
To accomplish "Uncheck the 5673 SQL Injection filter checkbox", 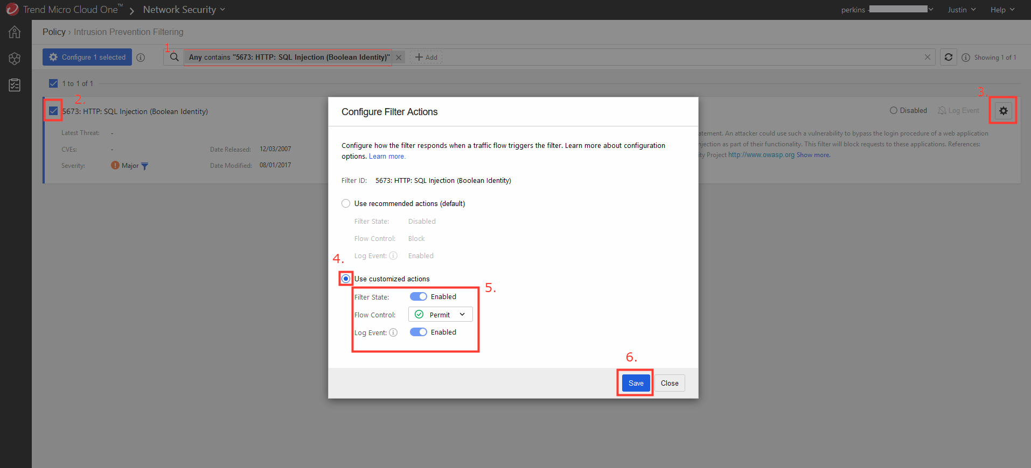I will tap(53, 111).
